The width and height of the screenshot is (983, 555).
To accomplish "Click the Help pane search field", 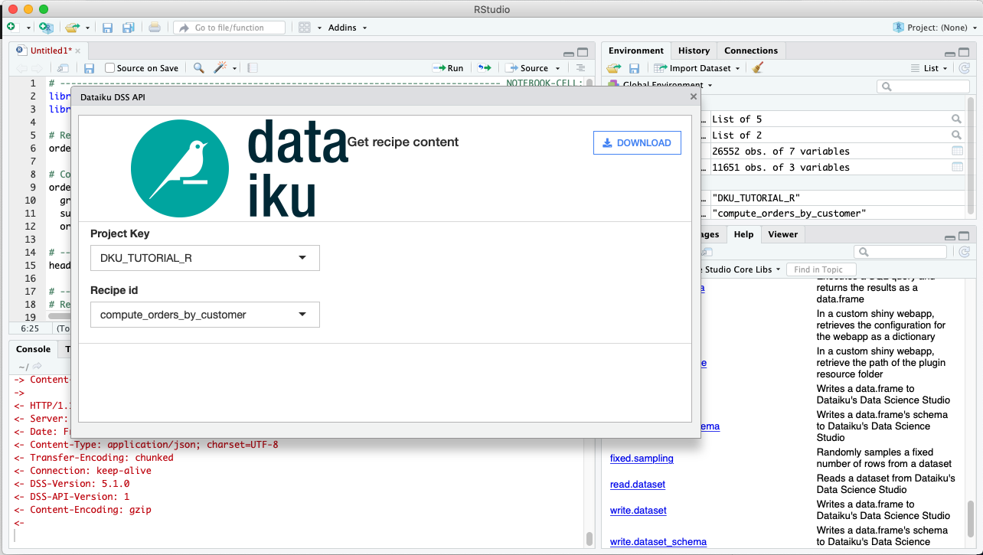I will tap(901, 252).
